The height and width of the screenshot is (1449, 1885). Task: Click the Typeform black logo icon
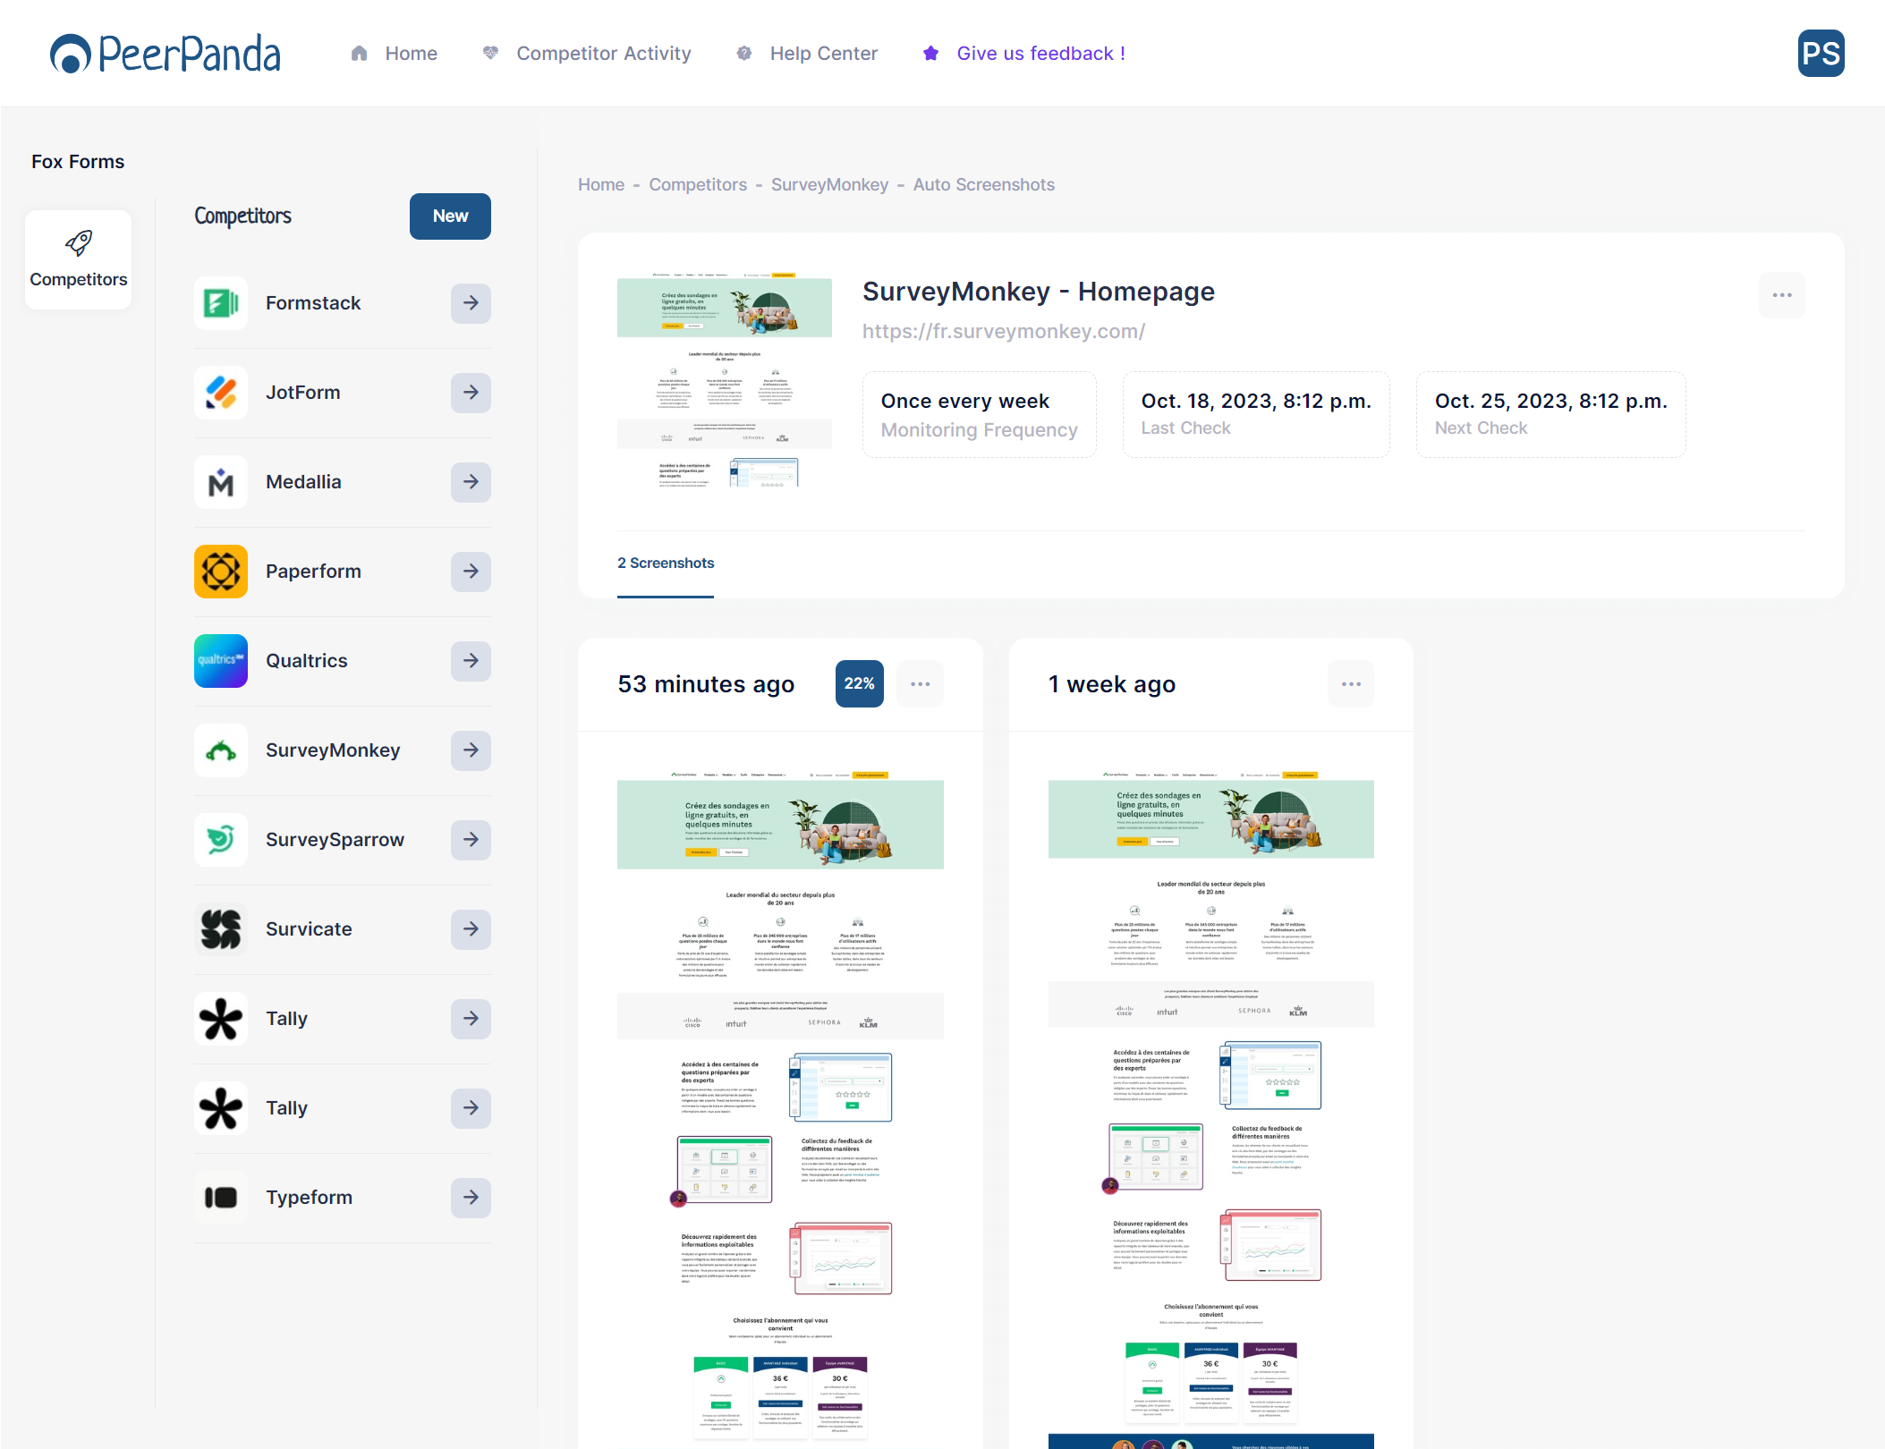pos(220,1198)
